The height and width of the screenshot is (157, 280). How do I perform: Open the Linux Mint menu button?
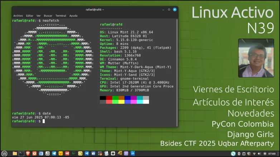point(4,153)
